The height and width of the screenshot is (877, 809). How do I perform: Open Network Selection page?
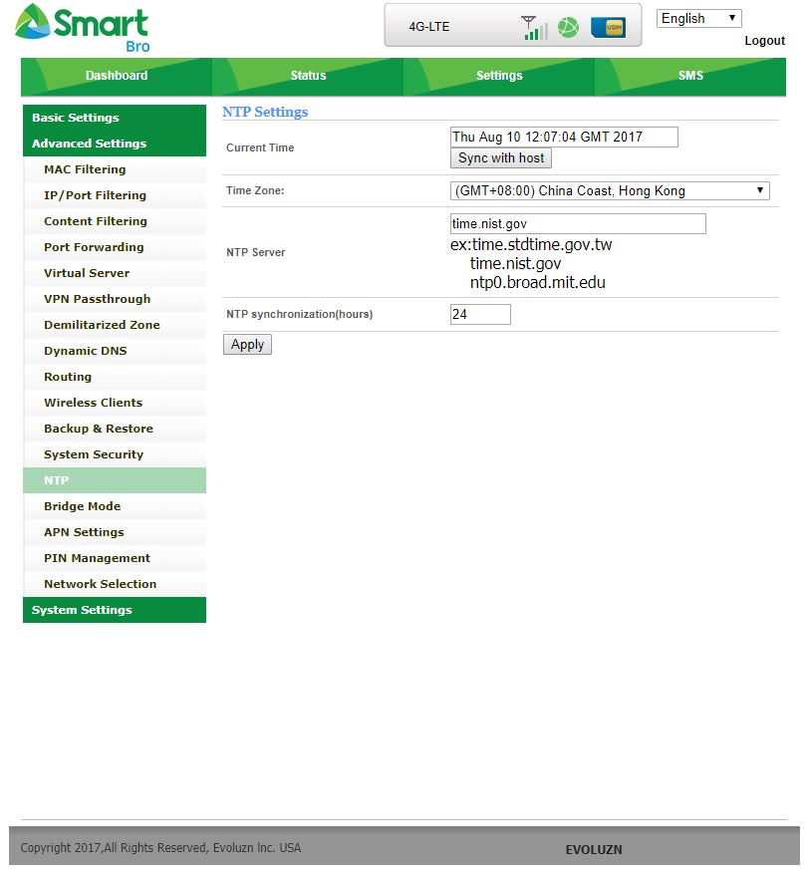pyautogui.click(x=115, y=584)
